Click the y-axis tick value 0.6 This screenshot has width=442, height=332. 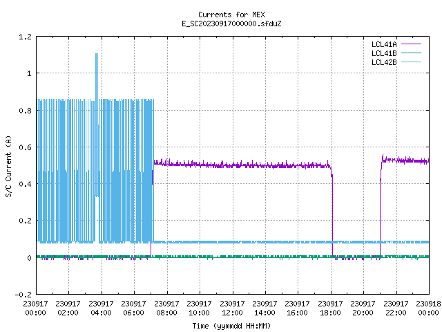(25, 147)
